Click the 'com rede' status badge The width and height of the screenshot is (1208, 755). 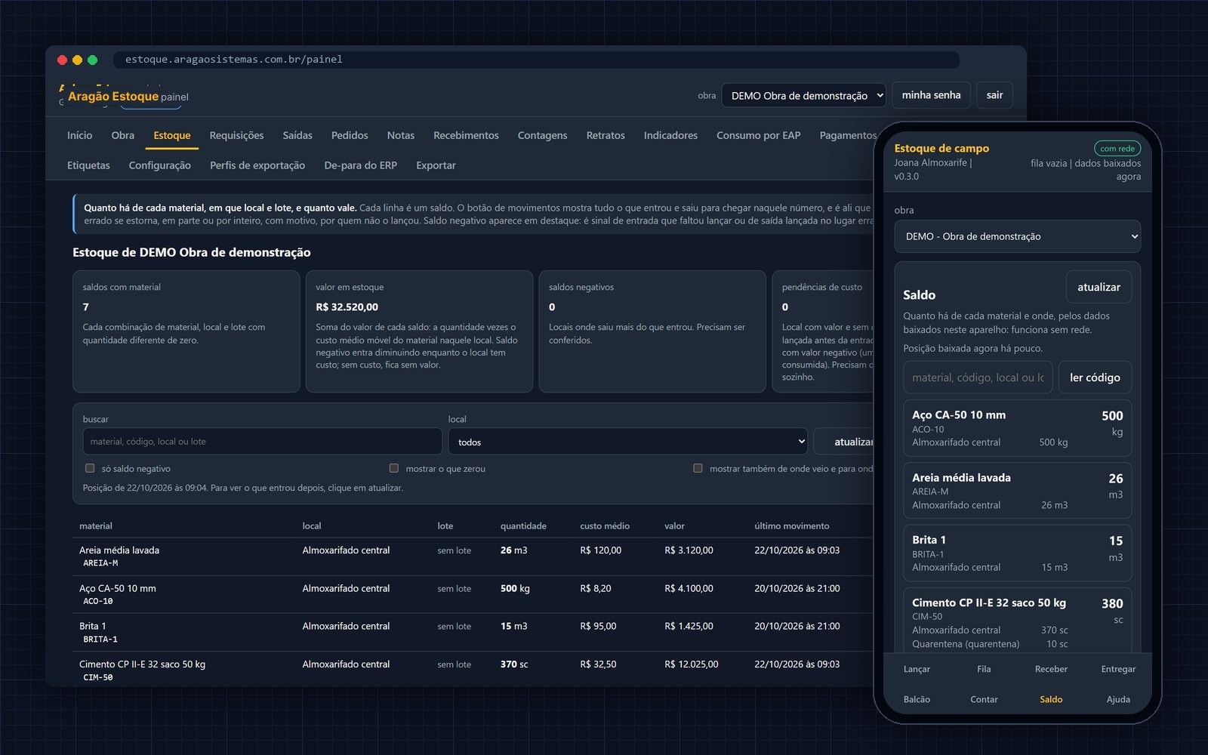pyautogui.click(x=1117, y=149)
